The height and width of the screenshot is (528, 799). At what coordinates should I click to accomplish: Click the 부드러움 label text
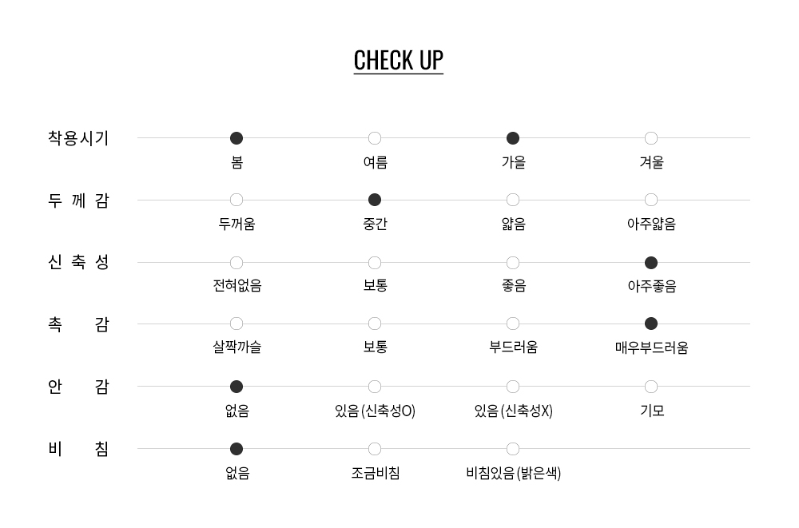513,347
